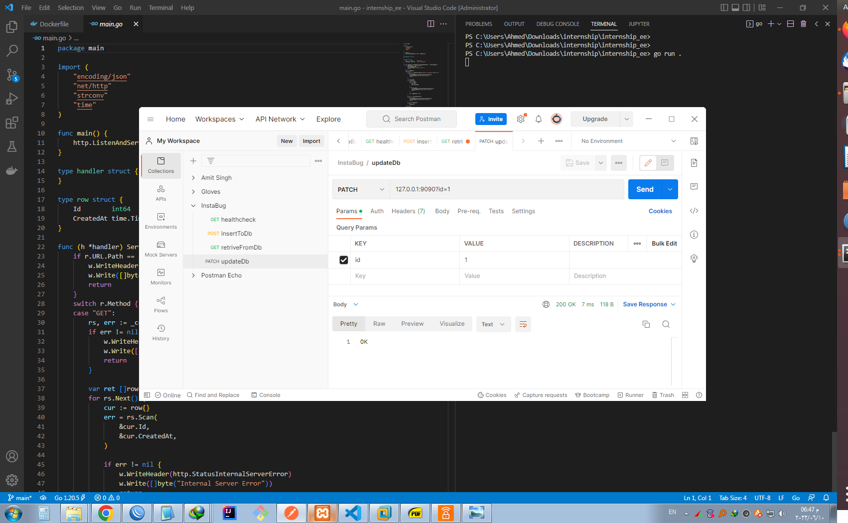Switch to Dockerfile editor tab
The height and width of the screenshot is (523, 848).
point(54,24)
